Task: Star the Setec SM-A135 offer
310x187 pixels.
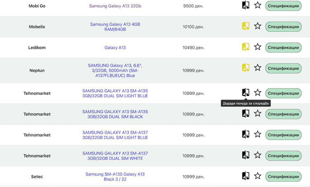Action: coord(258,176)
